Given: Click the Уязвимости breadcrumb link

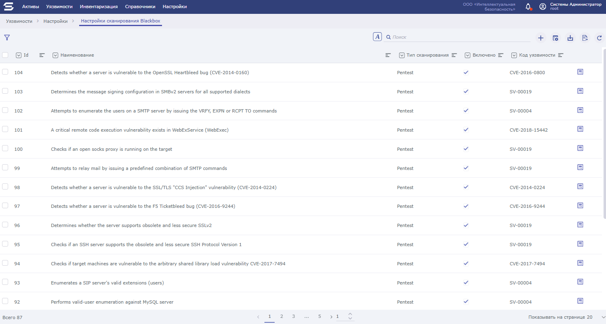Looking at the screenshot, I should [x=19, y=21].
